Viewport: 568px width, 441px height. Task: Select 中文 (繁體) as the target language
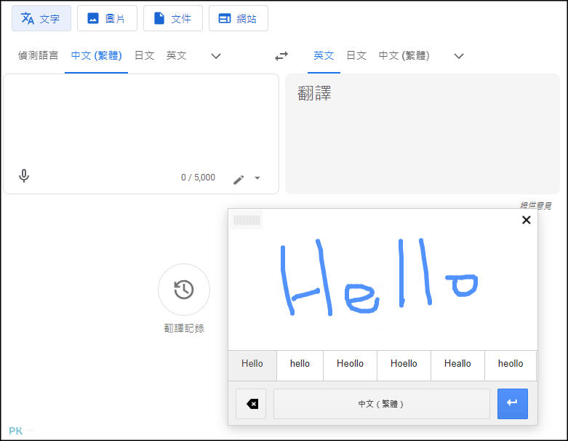click(404, 55)
